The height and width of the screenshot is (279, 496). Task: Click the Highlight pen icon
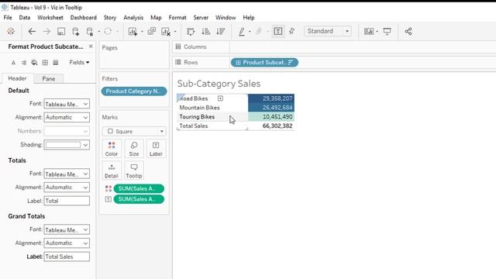tap(242, 31)
